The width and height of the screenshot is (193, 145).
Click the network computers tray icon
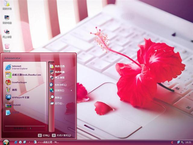pyautogui.click(x=178, y=142)
